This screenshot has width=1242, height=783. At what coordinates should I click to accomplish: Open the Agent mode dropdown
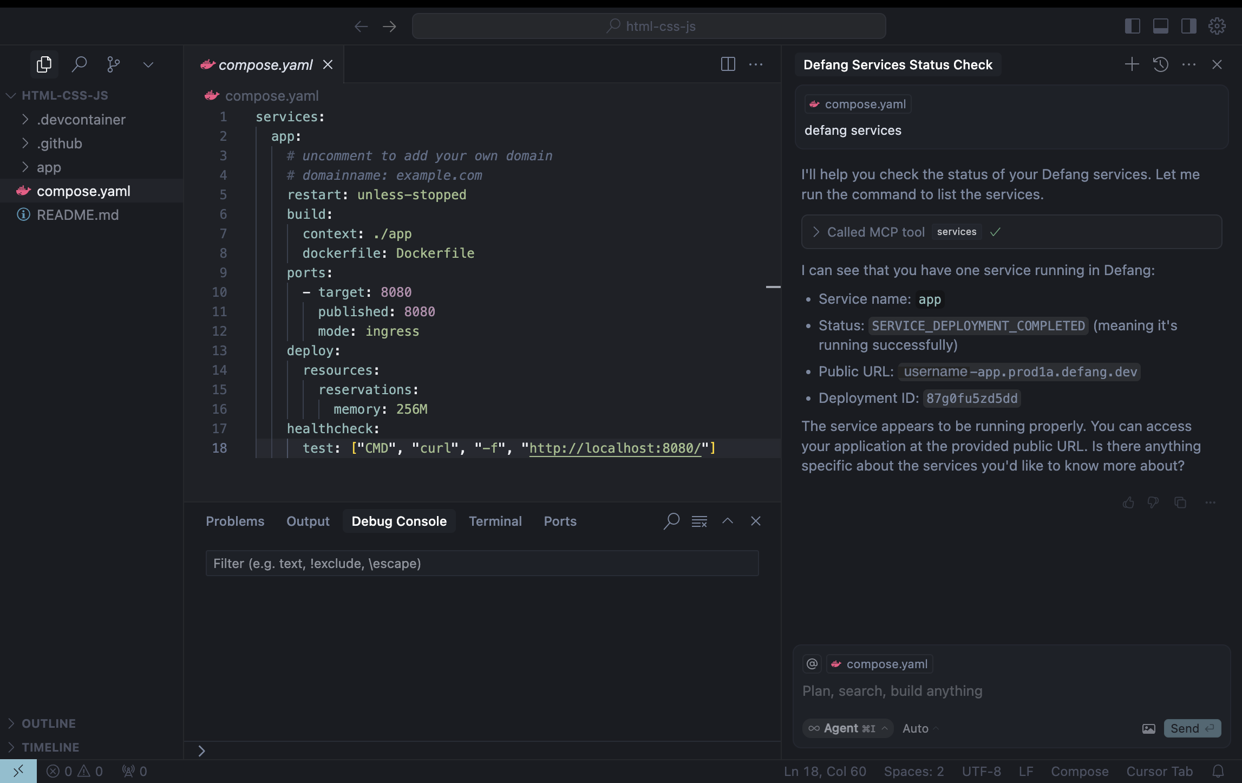point(848,728)
